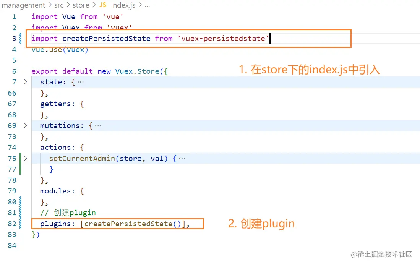The height and width of the screenshot is (266, 420).
Task: Click line number 84 in the gutter
Action: pos(12,245)
